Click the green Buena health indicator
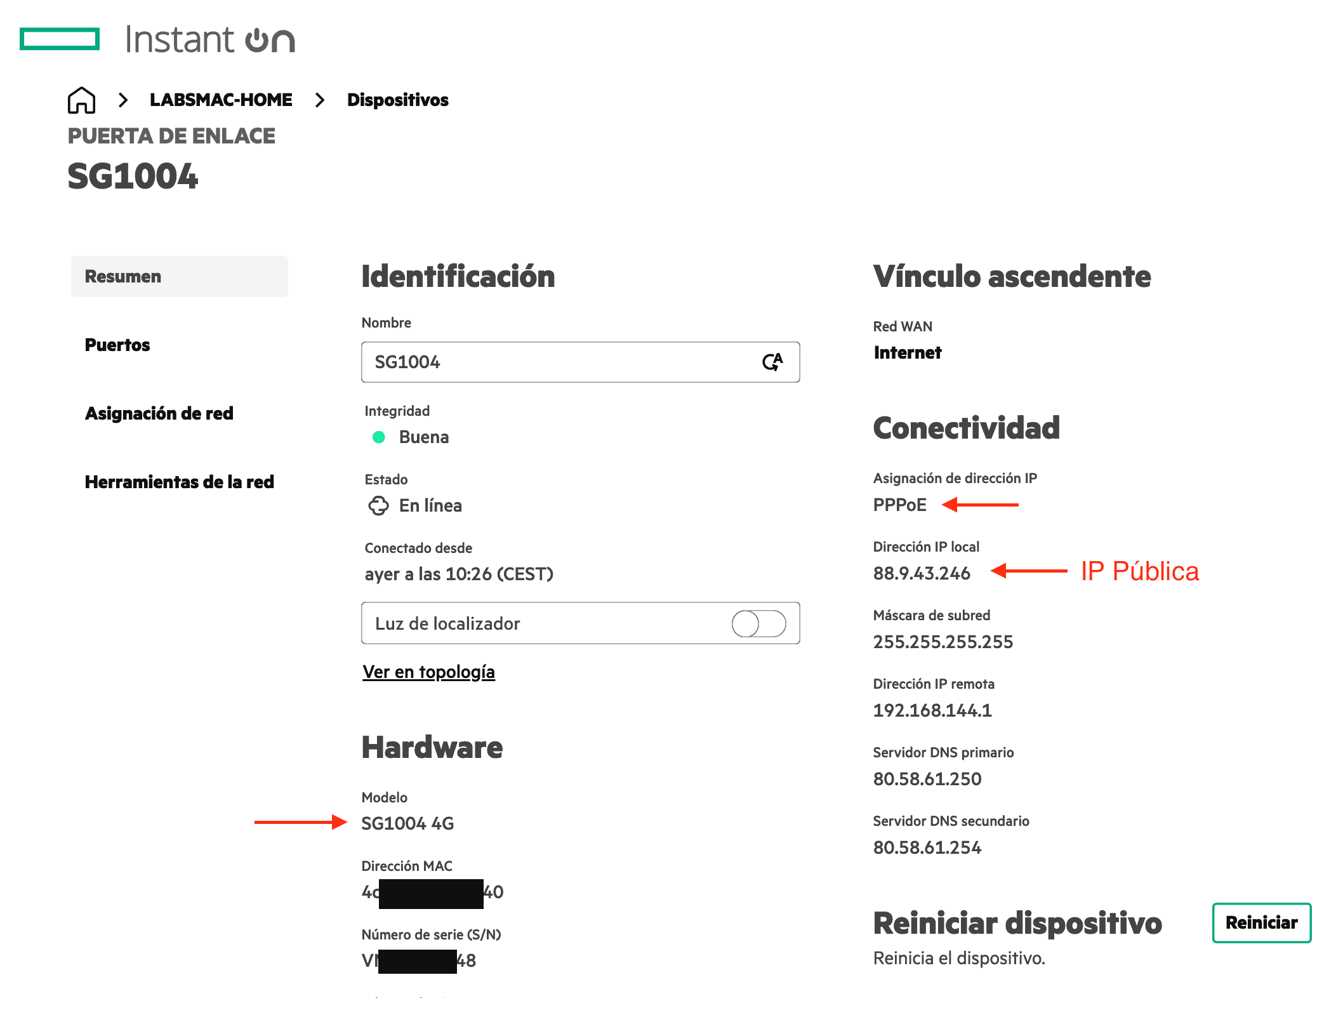This screenshot has height=1022, width=1343. coord(379,437)
